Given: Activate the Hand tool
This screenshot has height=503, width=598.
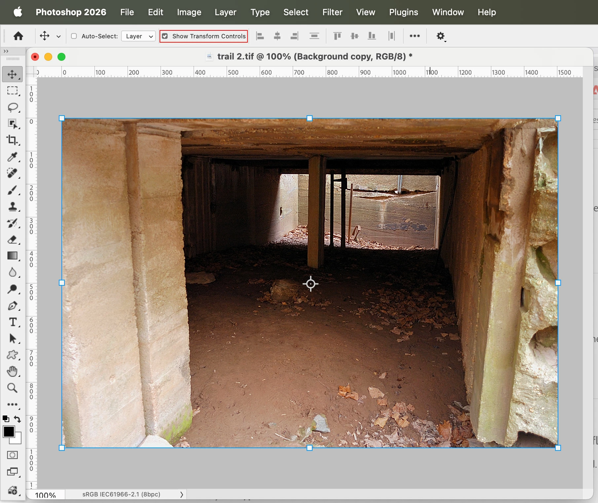Looking at the screenshot, I should click(13, 372).
